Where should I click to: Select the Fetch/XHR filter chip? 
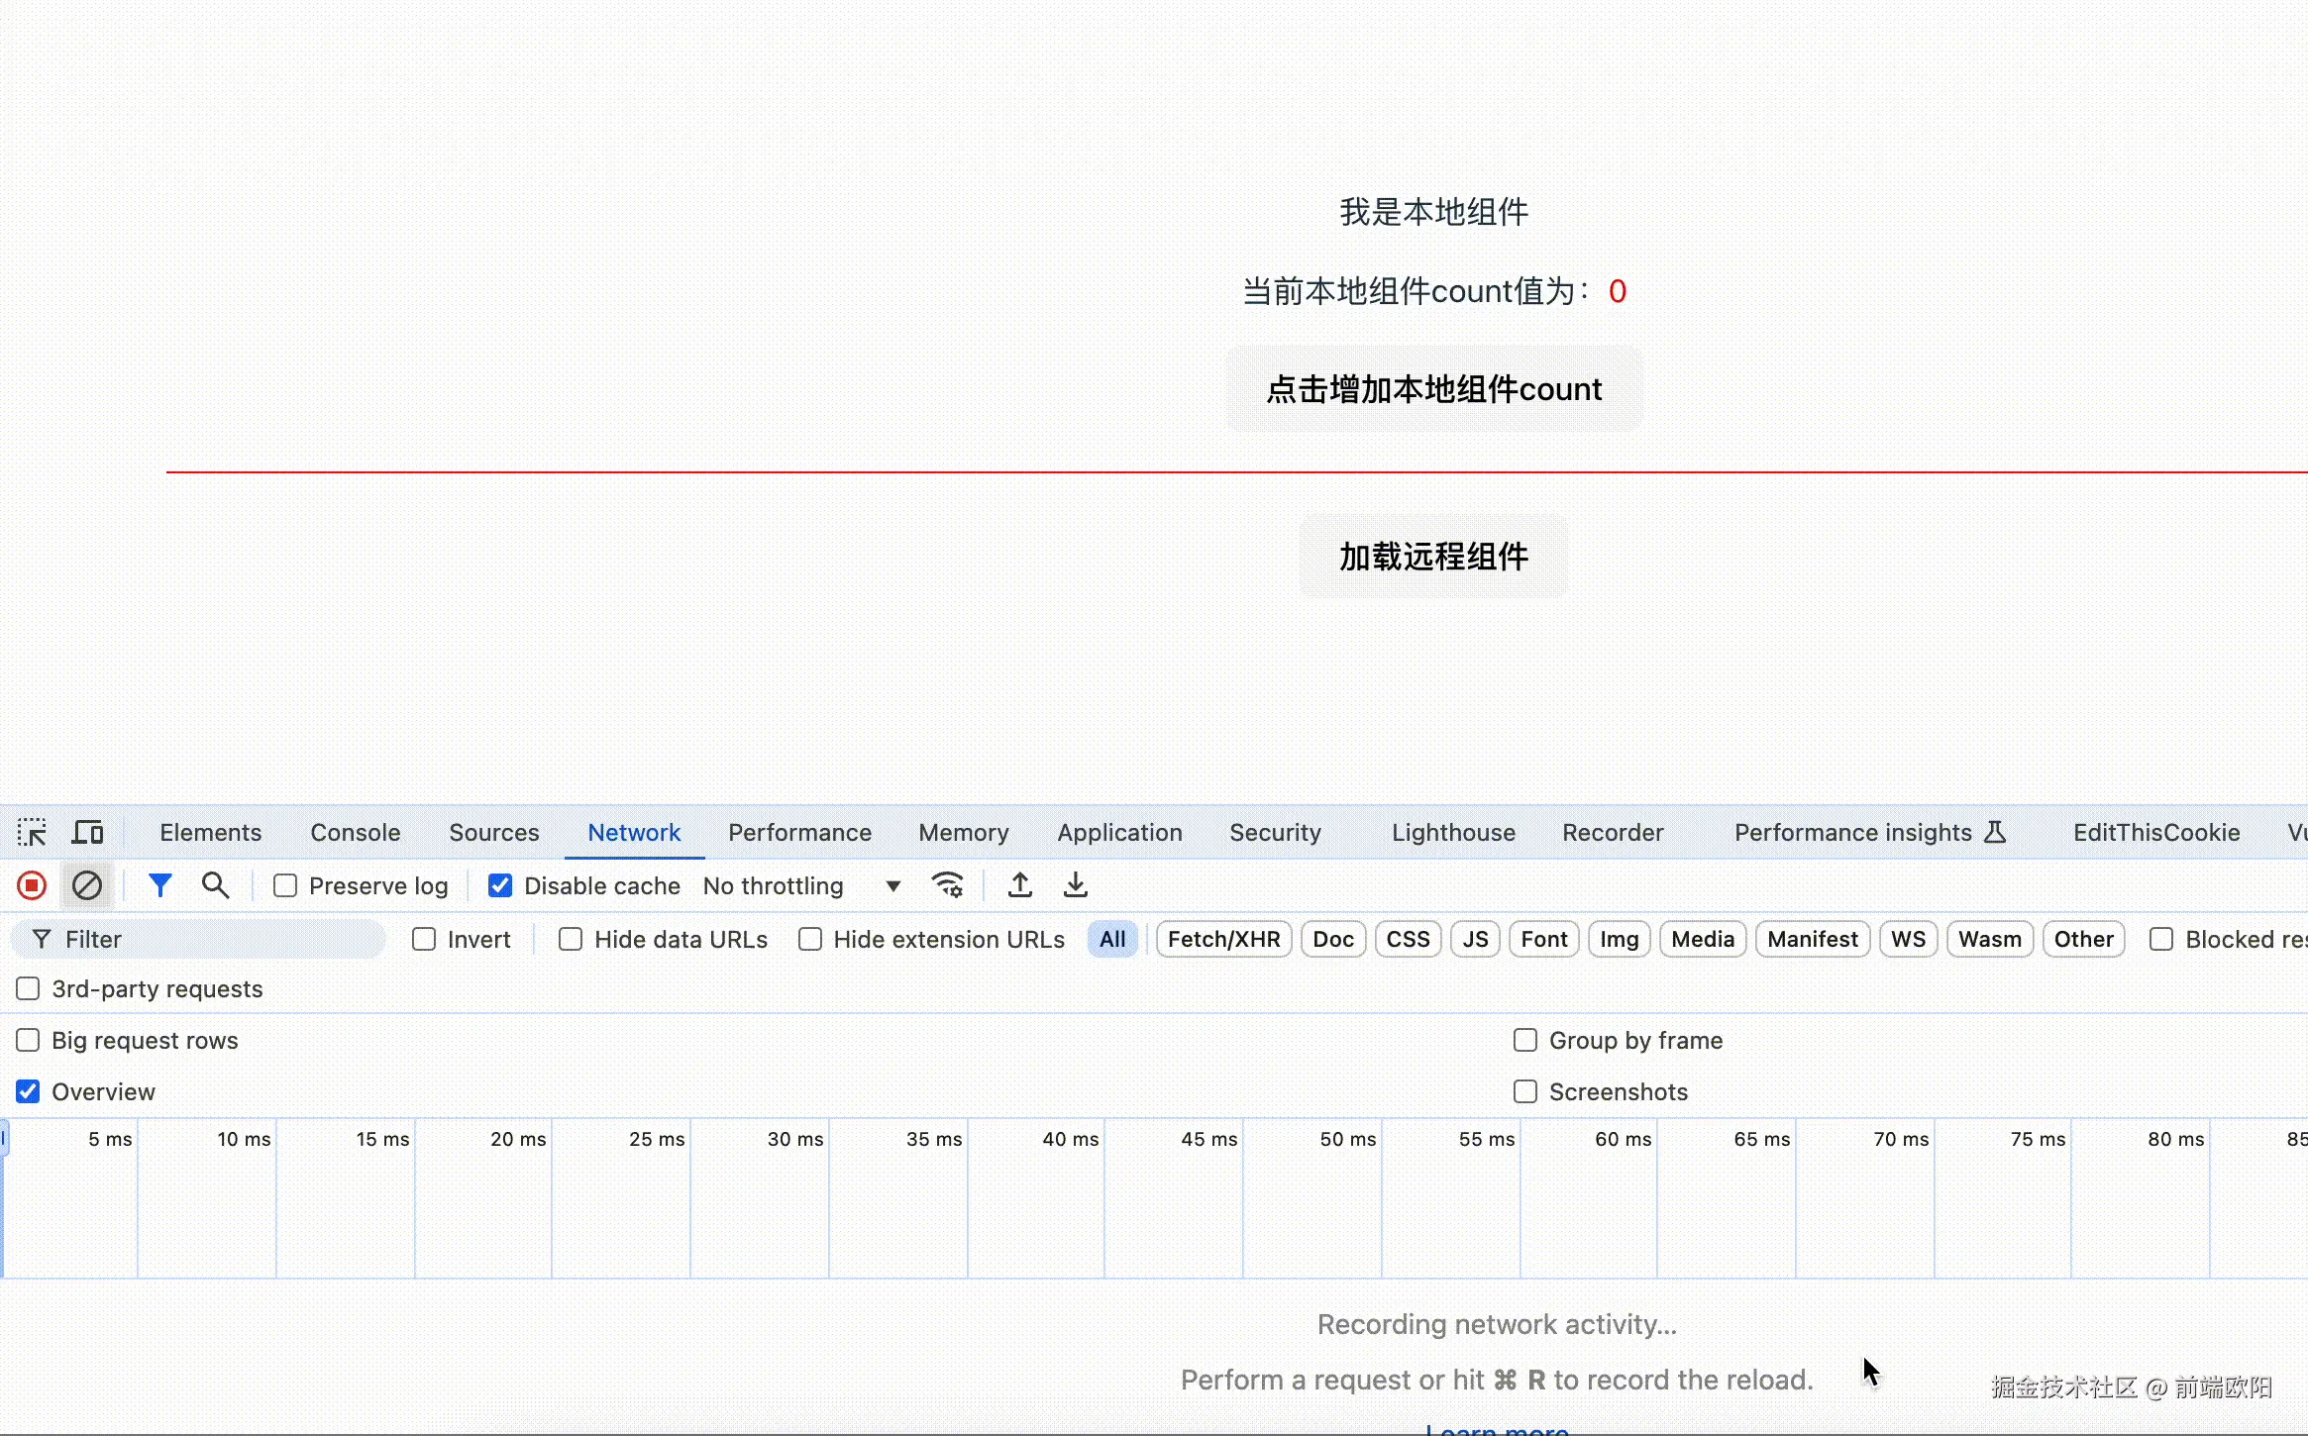[x=1223, y=939]
